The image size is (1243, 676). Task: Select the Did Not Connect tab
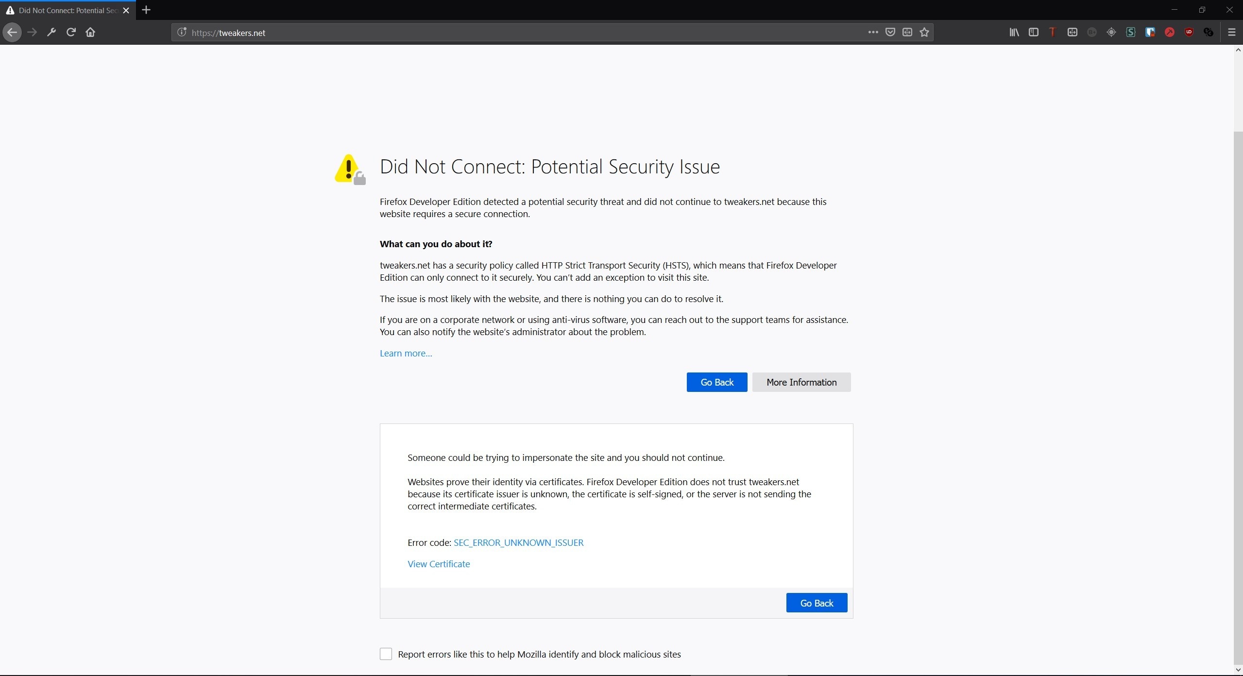pos(63,10)
